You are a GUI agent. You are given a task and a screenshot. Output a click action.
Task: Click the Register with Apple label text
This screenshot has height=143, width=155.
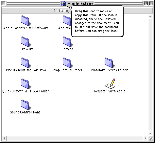(110, 91)
